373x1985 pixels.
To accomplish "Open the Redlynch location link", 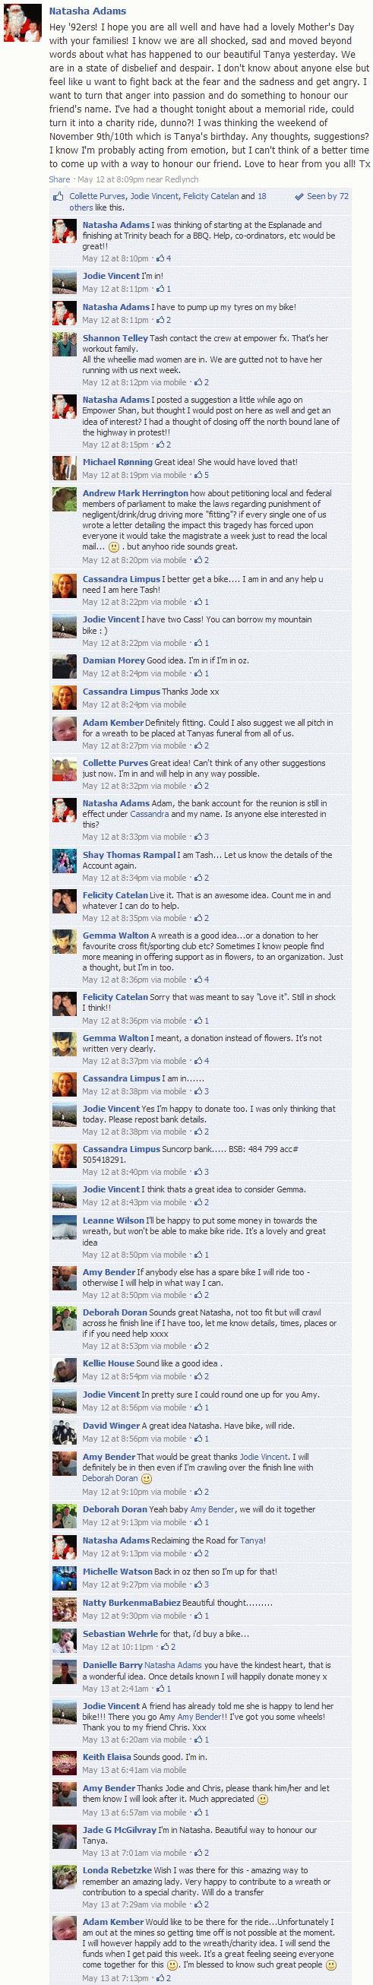I will (x=182, y=179).
